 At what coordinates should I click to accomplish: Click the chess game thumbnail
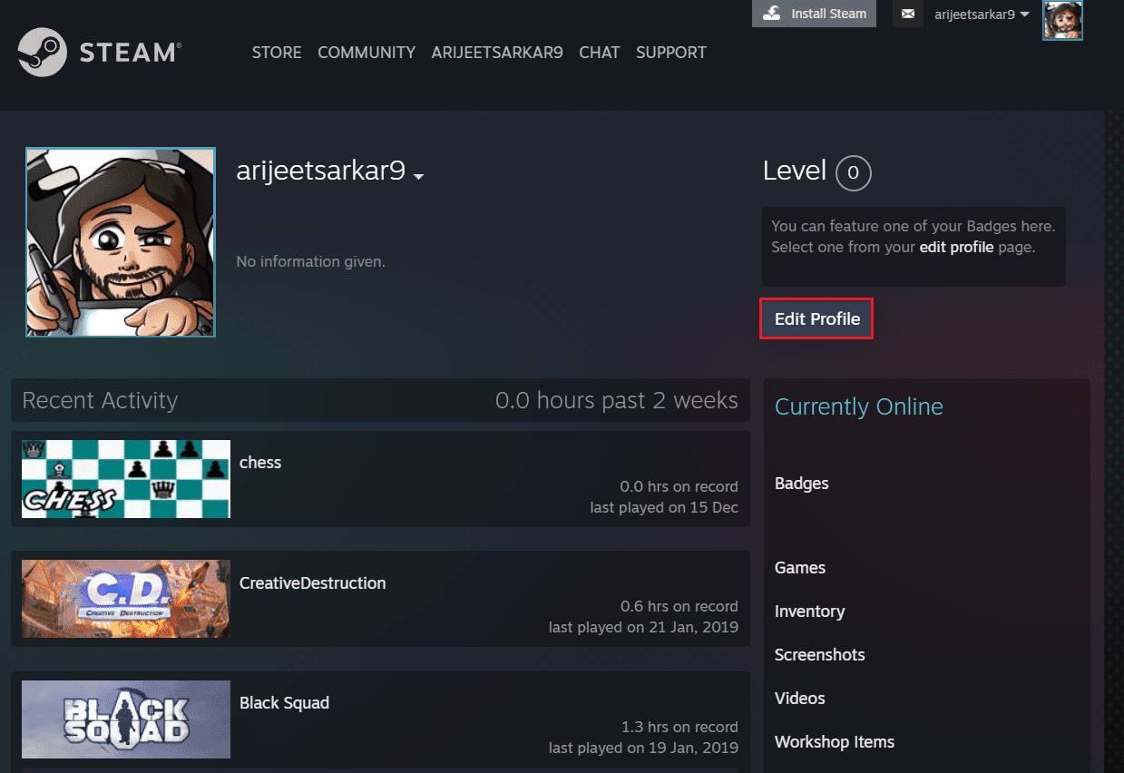click(x=125, y=479)
